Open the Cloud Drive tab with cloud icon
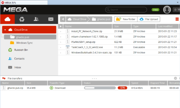 8,19
